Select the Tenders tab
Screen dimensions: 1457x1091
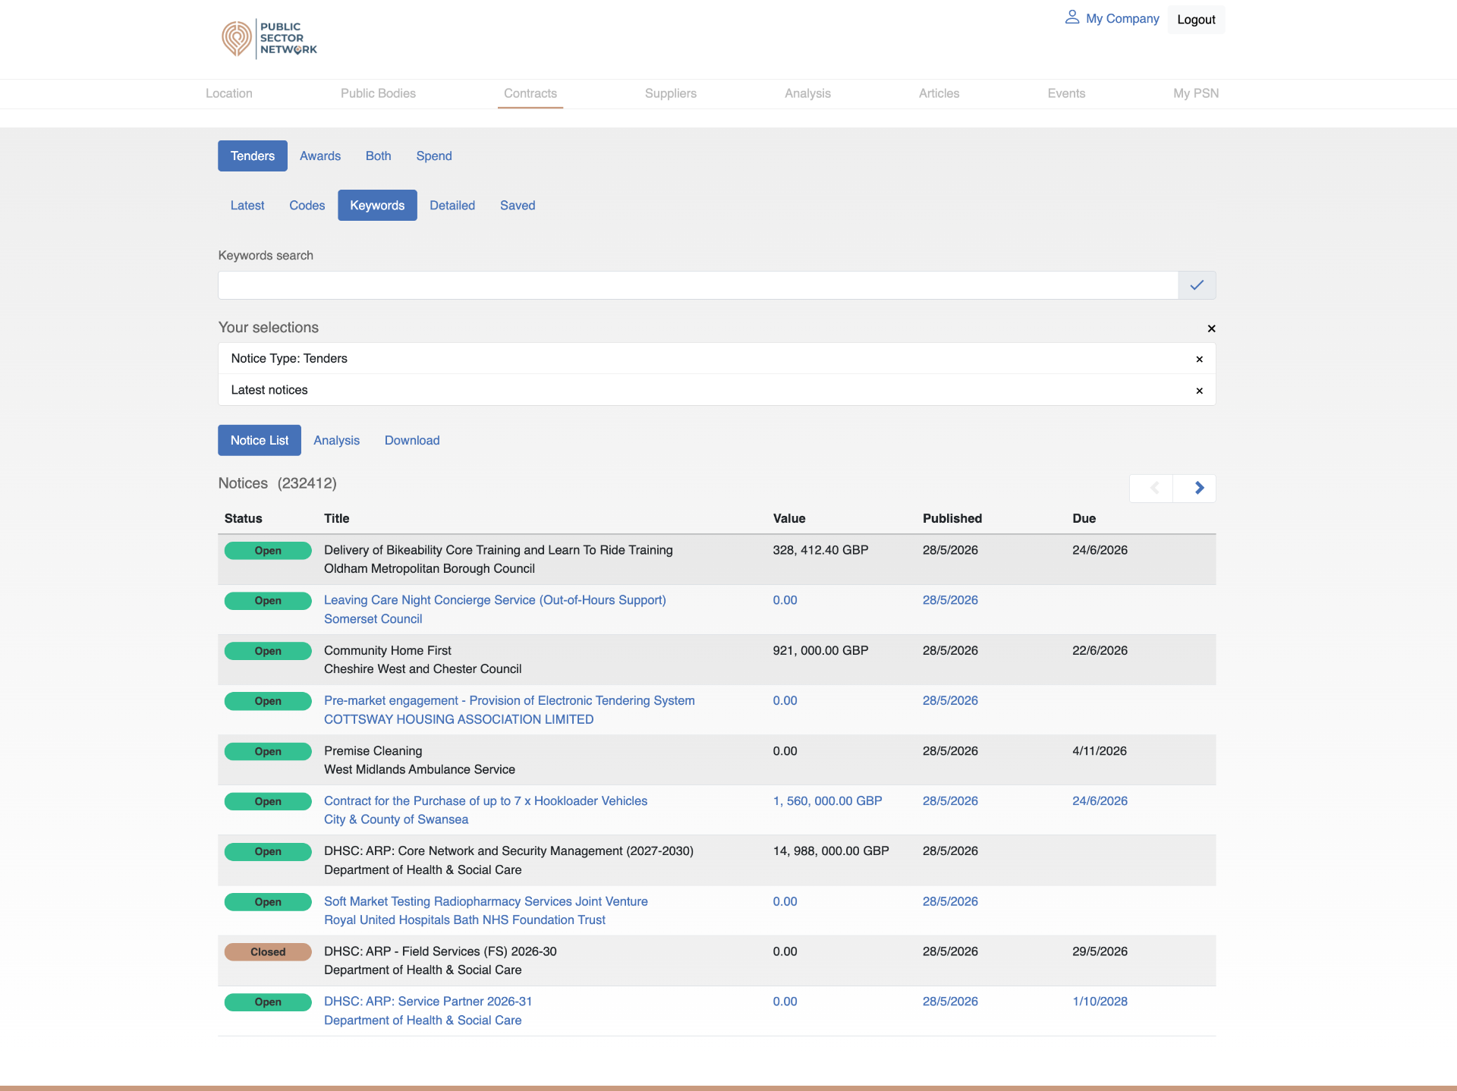253,156
